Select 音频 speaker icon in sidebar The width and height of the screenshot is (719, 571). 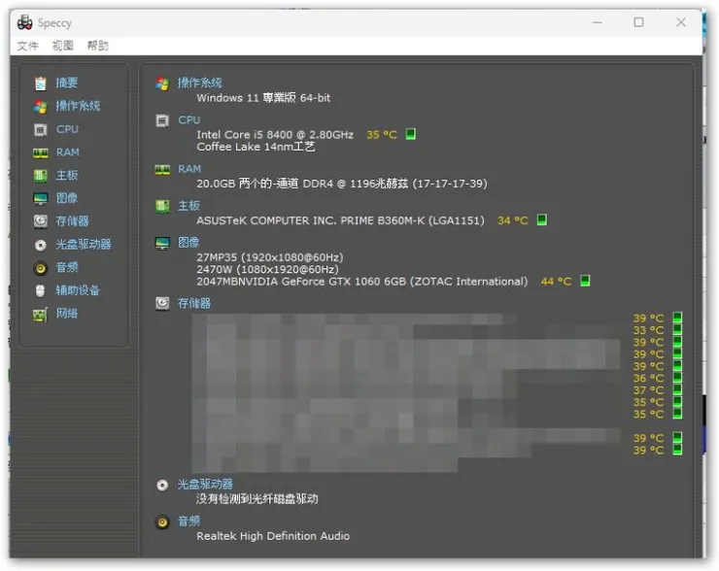[41, 268]
